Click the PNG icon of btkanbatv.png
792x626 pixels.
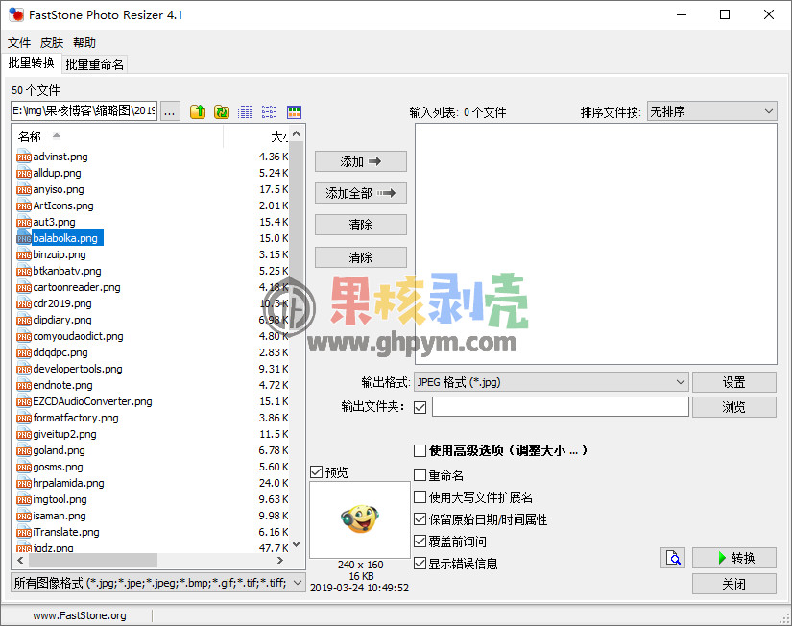point(24,272)
